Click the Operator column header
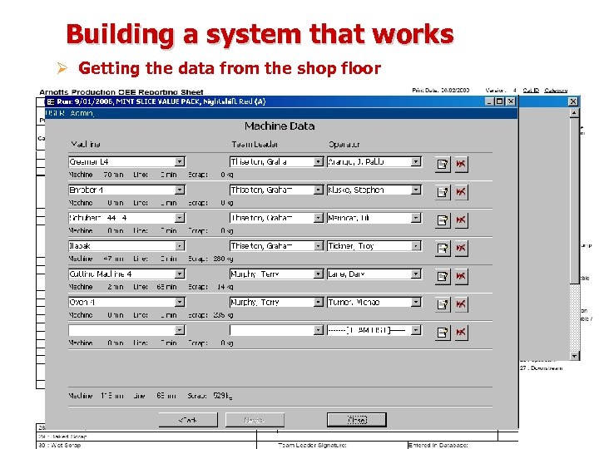This screenshot has width=599, height=449. click(344, 145)
